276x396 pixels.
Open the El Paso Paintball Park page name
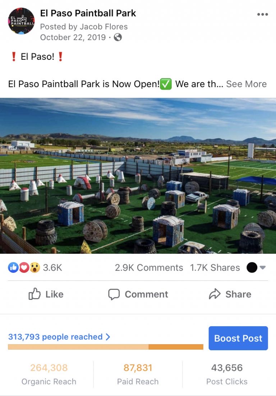click(x=88, y=13)
